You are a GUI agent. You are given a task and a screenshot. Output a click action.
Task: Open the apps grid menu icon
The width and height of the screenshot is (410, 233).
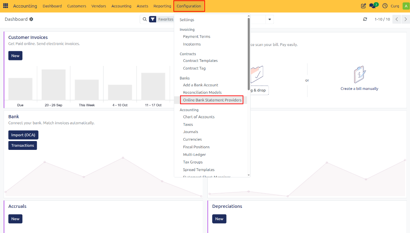(6, 6)
